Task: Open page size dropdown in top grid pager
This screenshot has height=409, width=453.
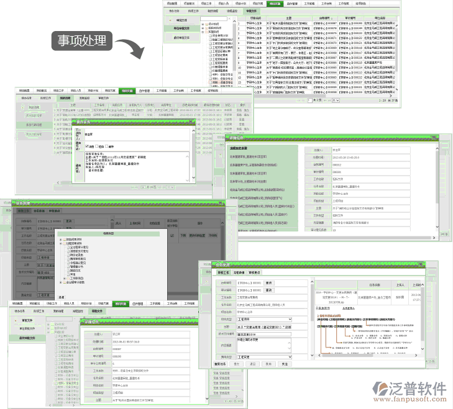Action: (336, 99)
